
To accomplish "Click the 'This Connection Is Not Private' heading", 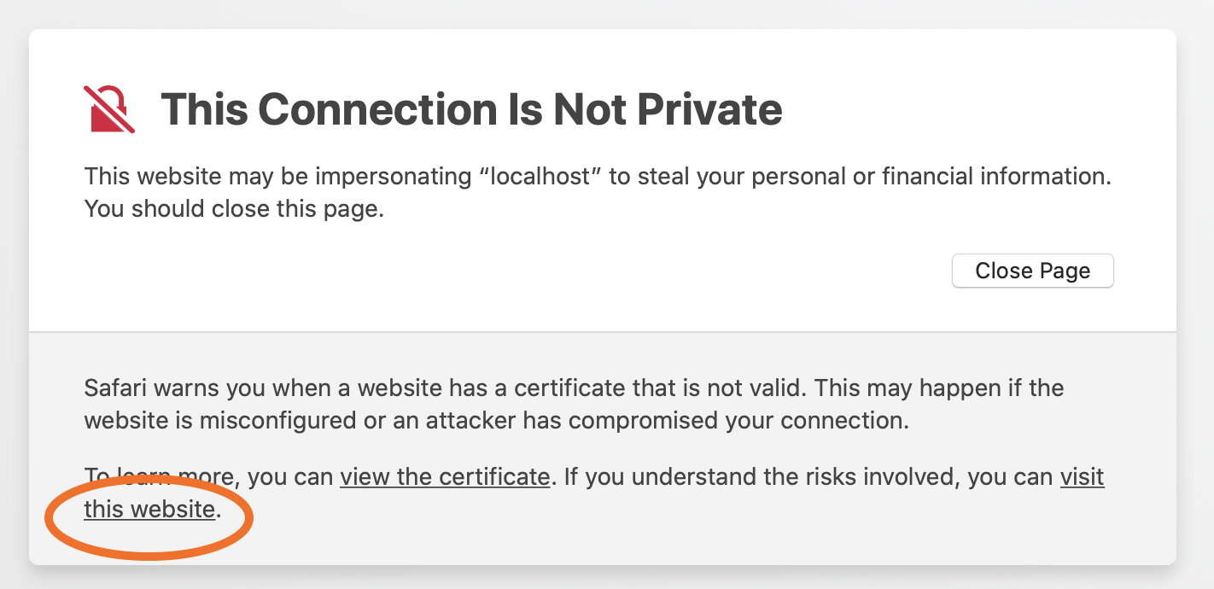I will (471, 109).
